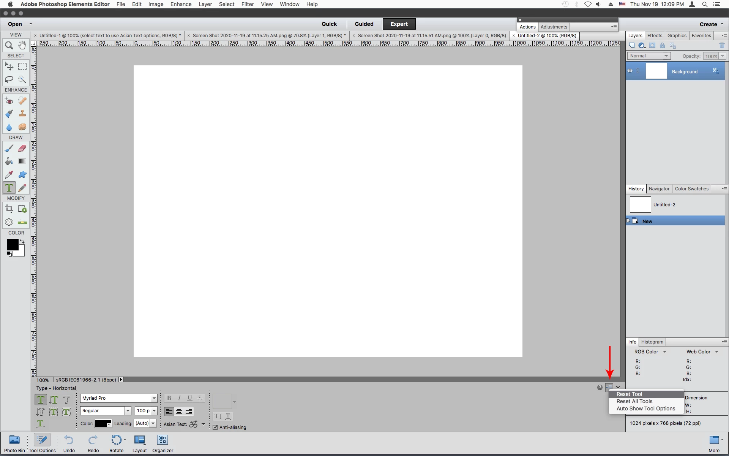729x456 pixels.
Task: Click the Untitled-2 history snapshot thumbnail
Action: [640, 205]
